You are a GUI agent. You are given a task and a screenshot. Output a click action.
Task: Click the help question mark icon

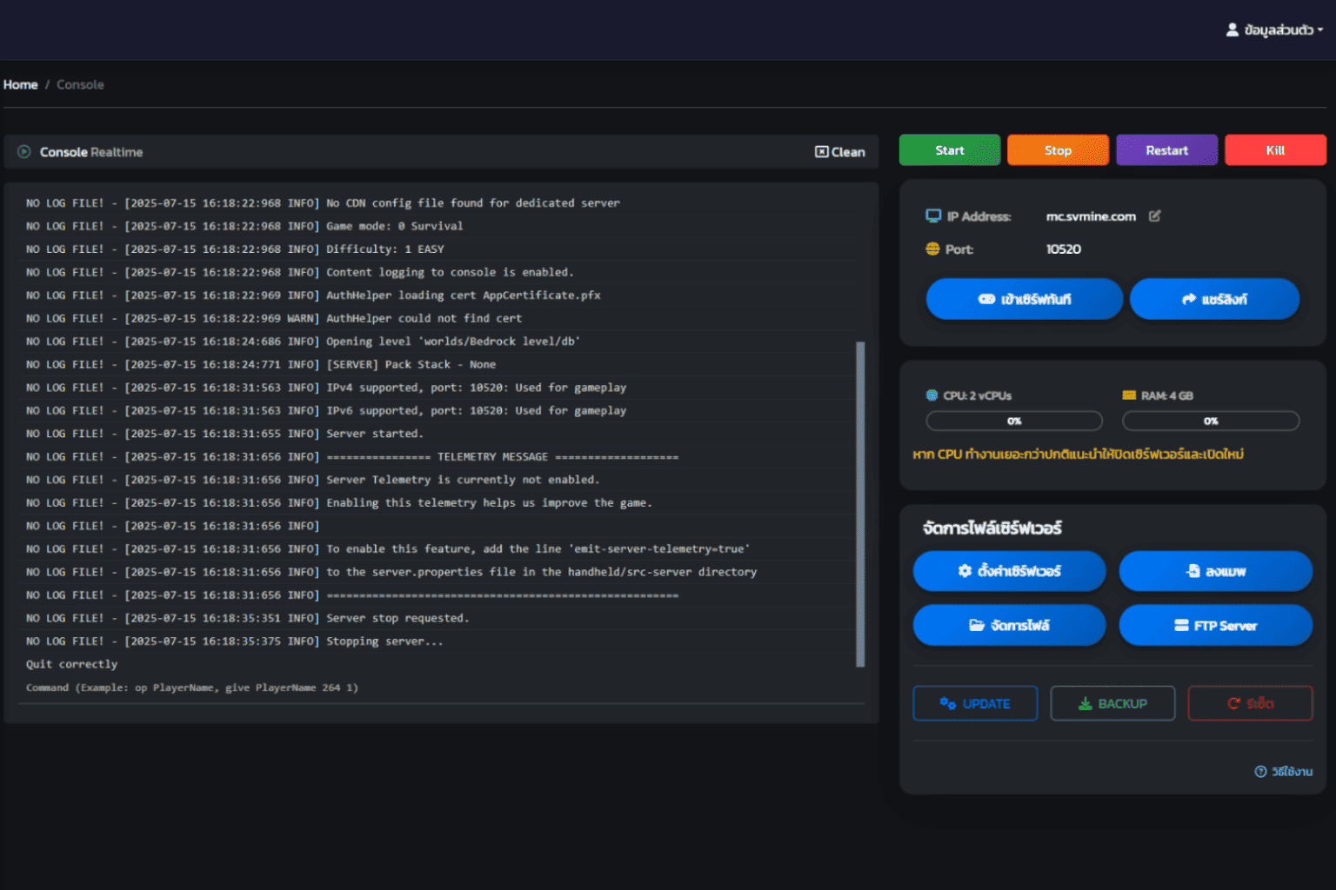[1260, 772]
